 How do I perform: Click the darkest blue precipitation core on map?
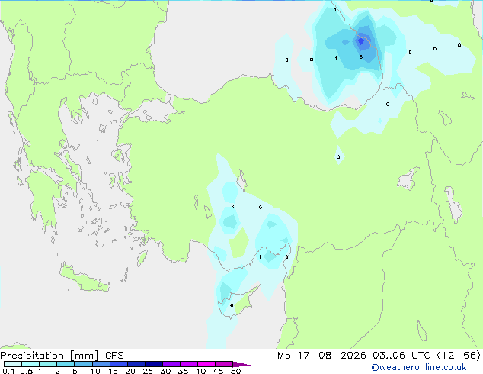click(x=360, y=41)
